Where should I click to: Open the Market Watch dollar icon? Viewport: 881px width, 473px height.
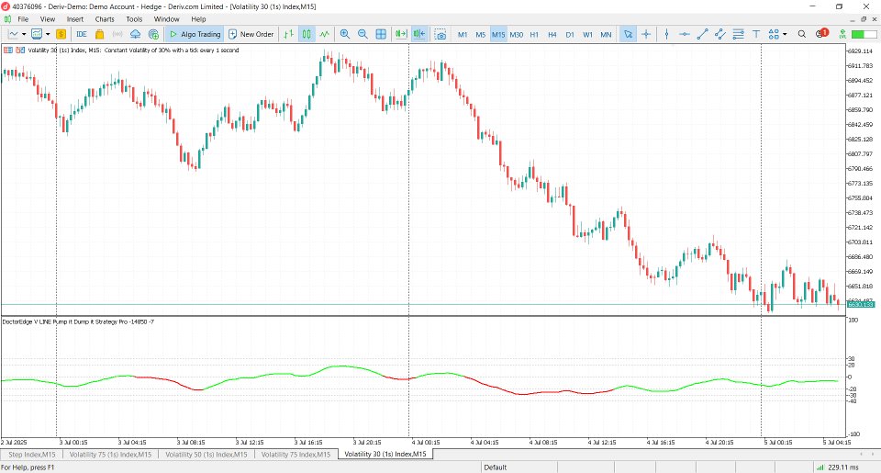tap(61, 34)
